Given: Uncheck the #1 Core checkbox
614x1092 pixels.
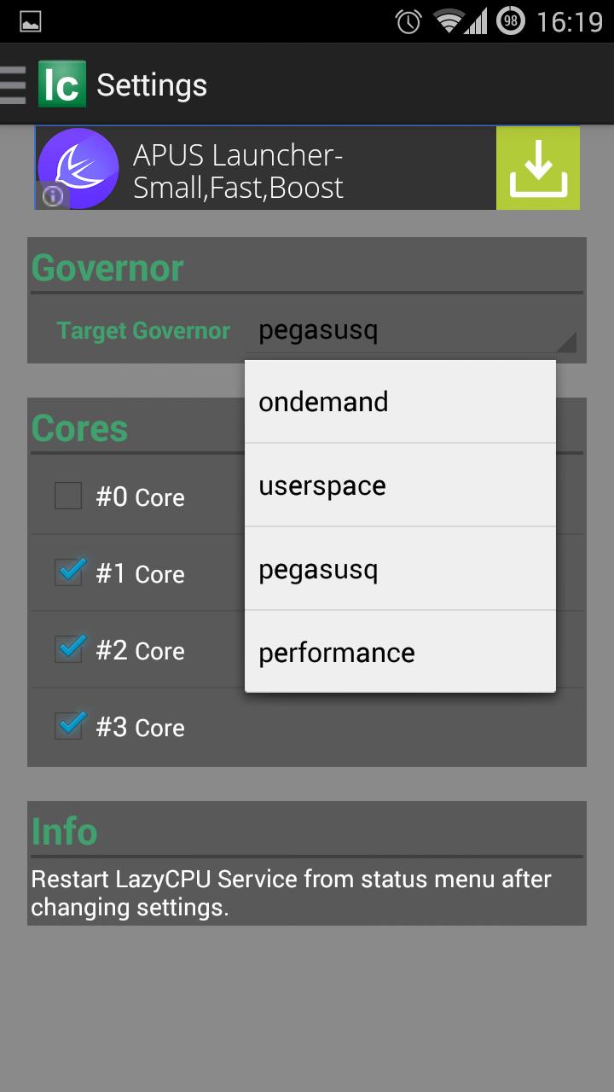Looking at the screenshot, I should [x=68, y=572].
